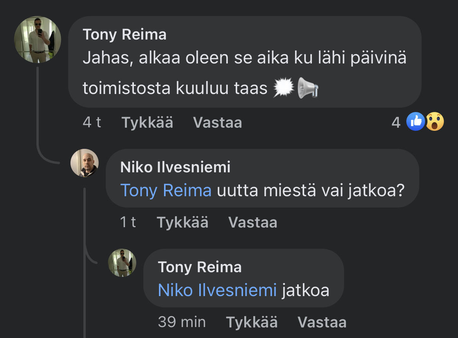Open Tony Reima's avatar on the top comment
Screen dimensions: 458x338
[x=38, y=40]
